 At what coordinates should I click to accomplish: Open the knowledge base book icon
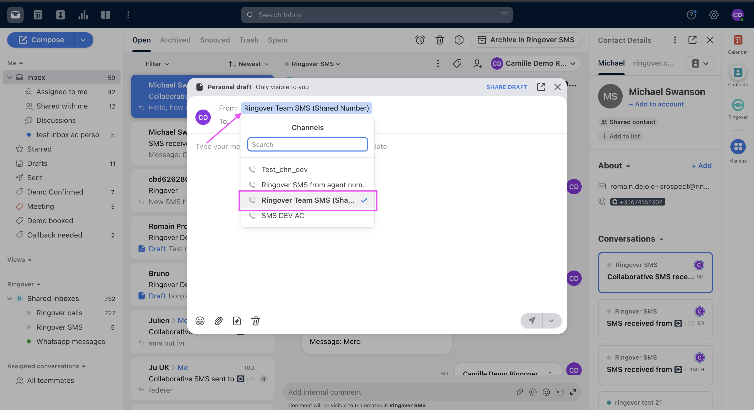105,15
